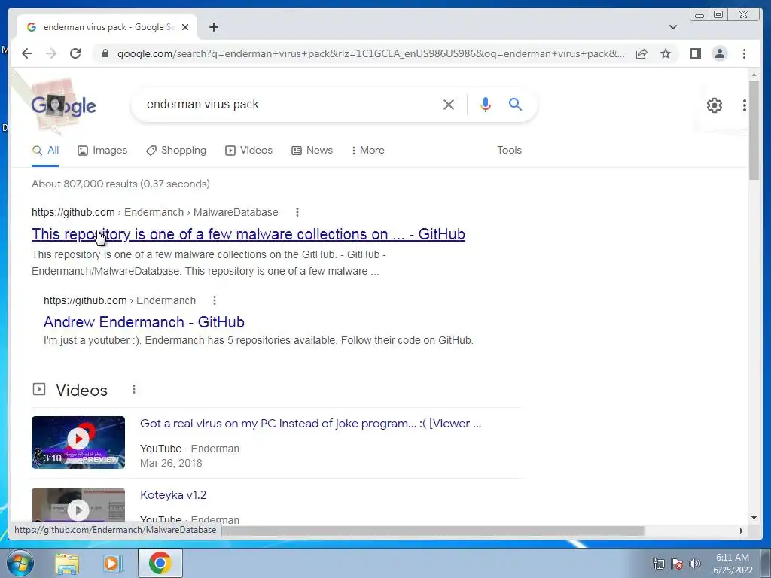Image resolution: width=771 pixels, height=578 pixels.
Task: Open the MalwareDatabase GitHub result
Action: pyautogui.click(x=248, y=234)
